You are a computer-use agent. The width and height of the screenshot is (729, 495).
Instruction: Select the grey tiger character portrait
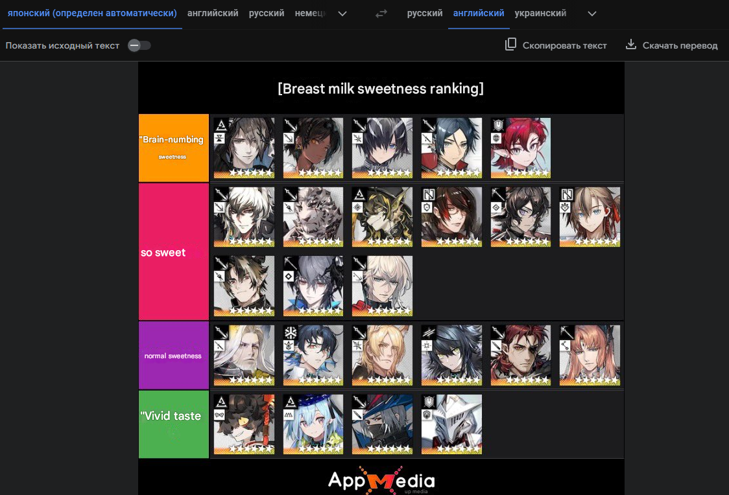(x=313, y=217)
